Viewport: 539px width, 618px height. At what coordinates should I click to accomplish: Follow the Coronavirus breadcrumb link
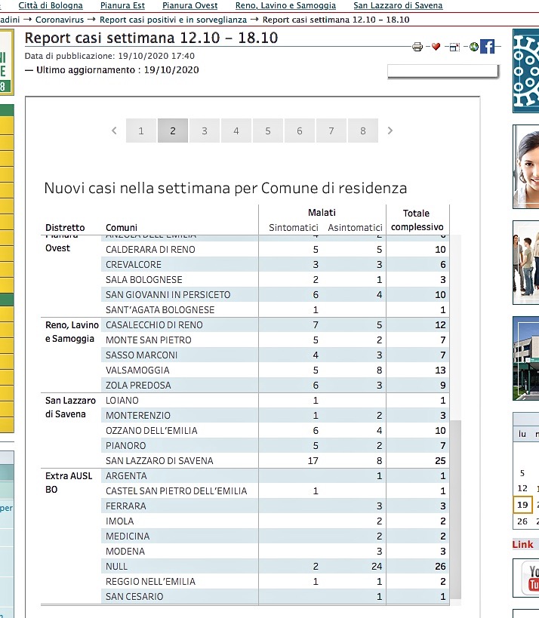click(60, 20)
